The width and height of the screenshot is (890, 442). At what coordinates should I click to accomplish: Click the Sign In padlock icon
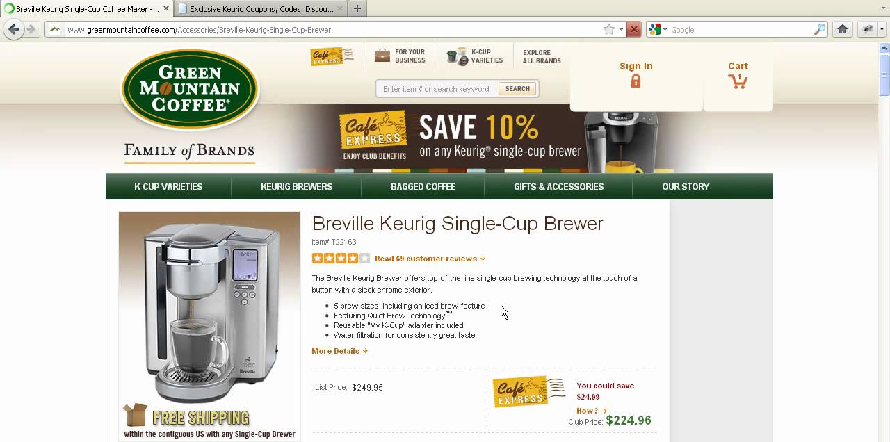[x=636, y=81]
